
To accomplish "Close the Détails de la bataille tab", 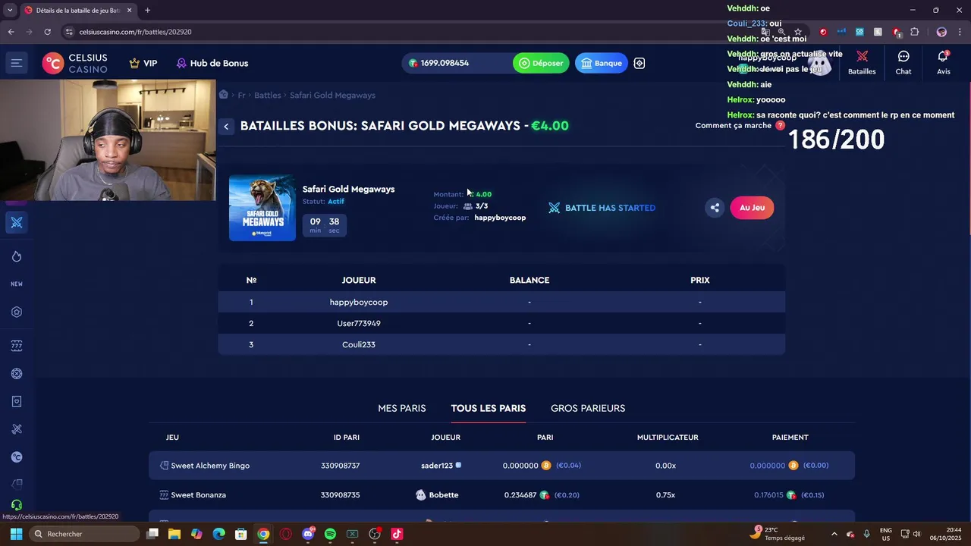I will [x=130, y=10].
